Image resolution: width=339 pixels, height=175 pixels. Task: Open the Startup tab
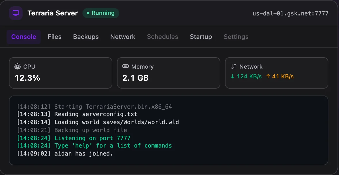pos(201,37)
